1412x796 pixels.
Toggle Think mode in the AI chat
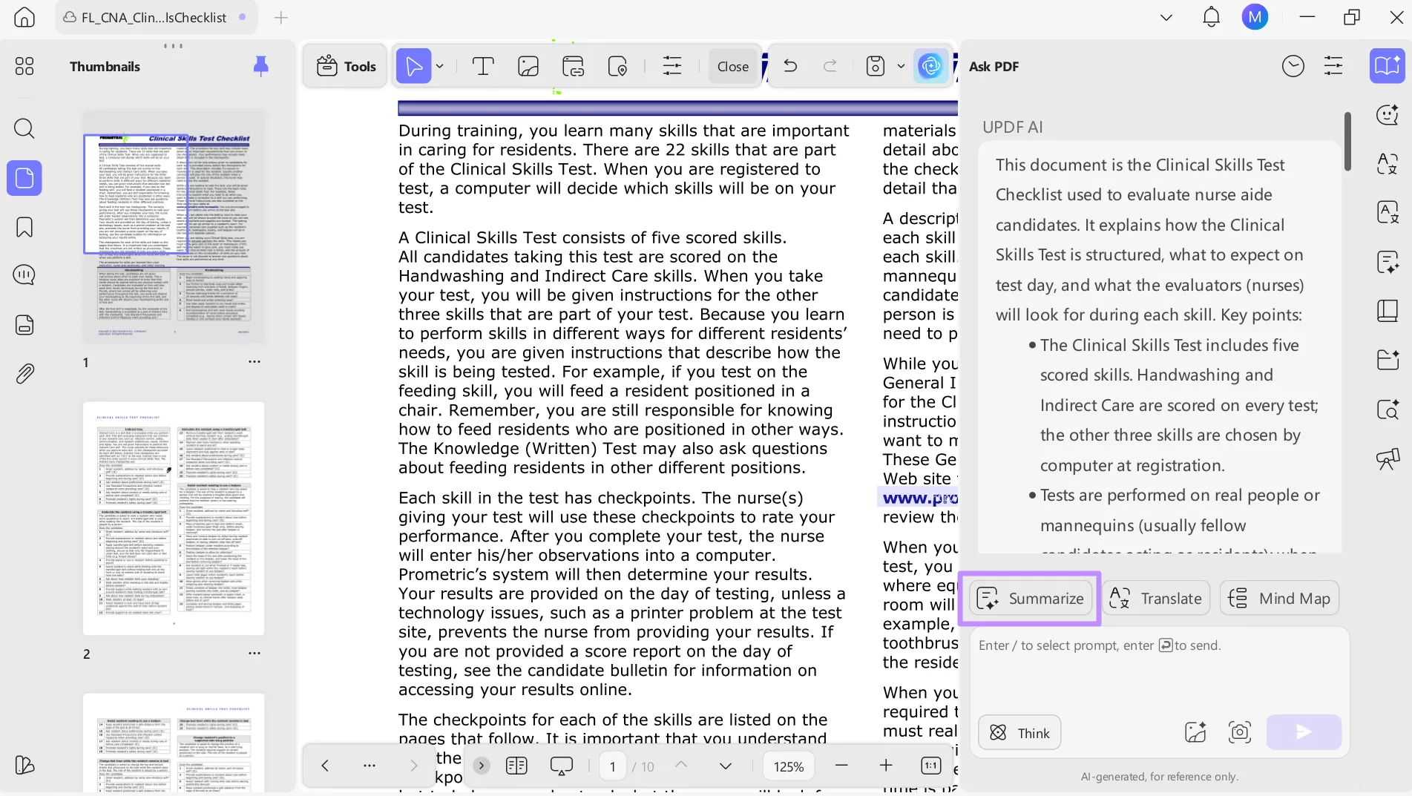pos(1019,732)
